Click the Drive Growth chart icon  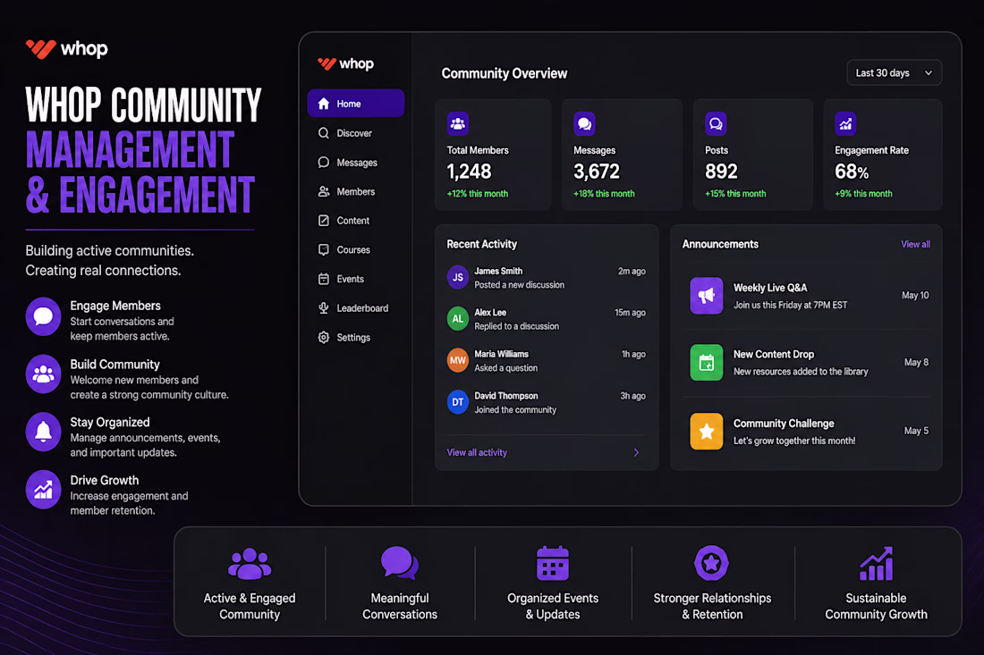[43, 490]
